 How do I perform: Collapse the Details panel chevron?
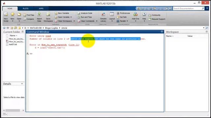[22, 84]
